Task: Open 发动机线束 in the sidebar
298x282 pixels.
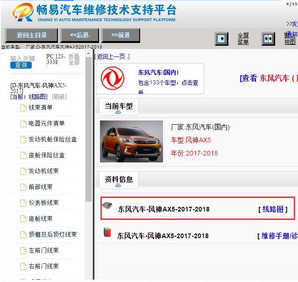Action: (x=43, y=171)
